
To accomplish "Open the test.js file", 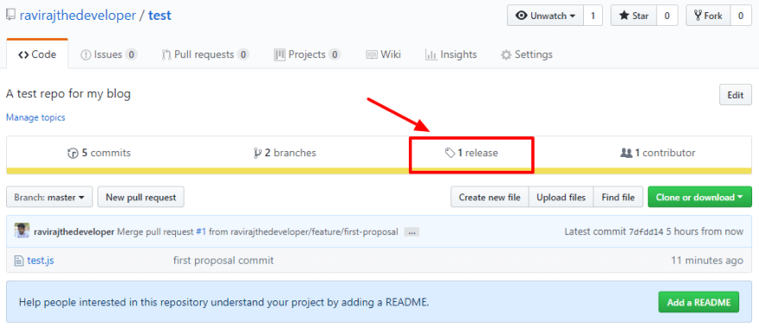I will click(x=41, y=261).
